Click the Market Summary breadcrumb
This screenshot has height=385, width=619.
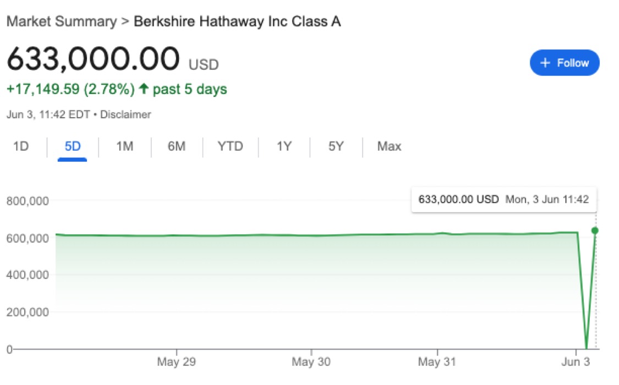(61, 21)
